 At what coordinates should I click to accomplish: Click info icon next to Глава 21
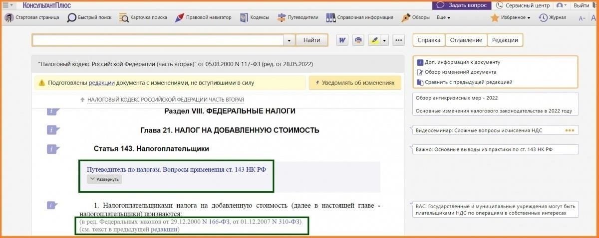[52, 130]
